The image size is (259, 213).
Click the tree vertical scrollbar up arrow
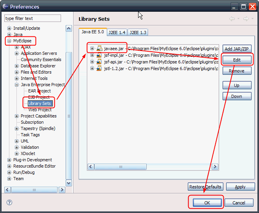click(x=69, y=29)
